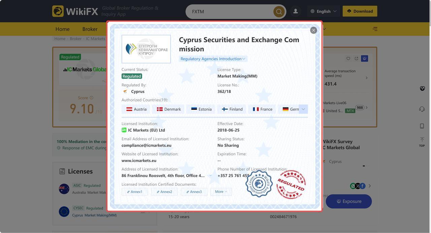Screen dimensions: 431x233
Task: Click the TOP back-to-top button
Action: coord(422,142)
